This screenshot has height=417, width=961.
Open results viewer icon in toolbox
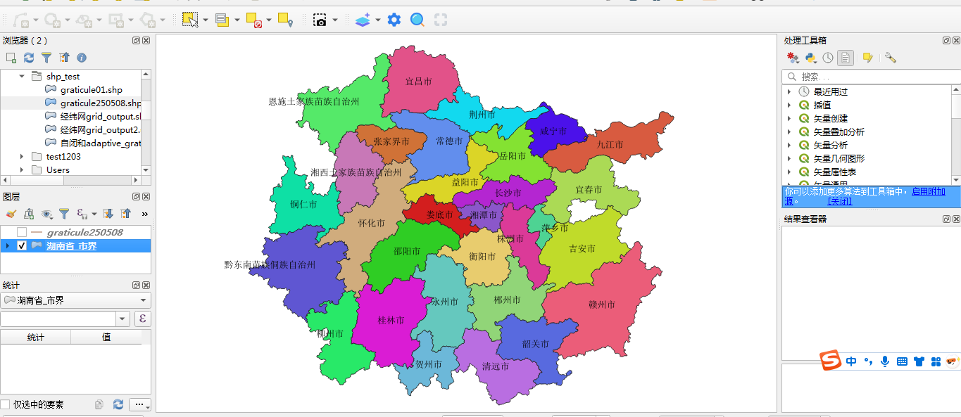[846, 58]
